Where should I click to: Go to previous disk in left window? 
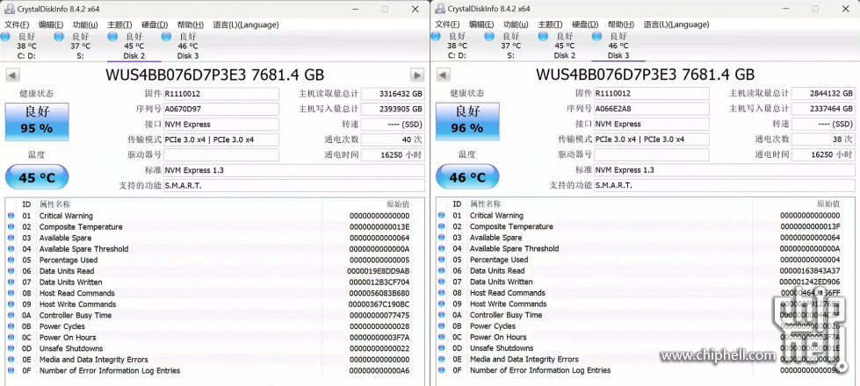12,75
